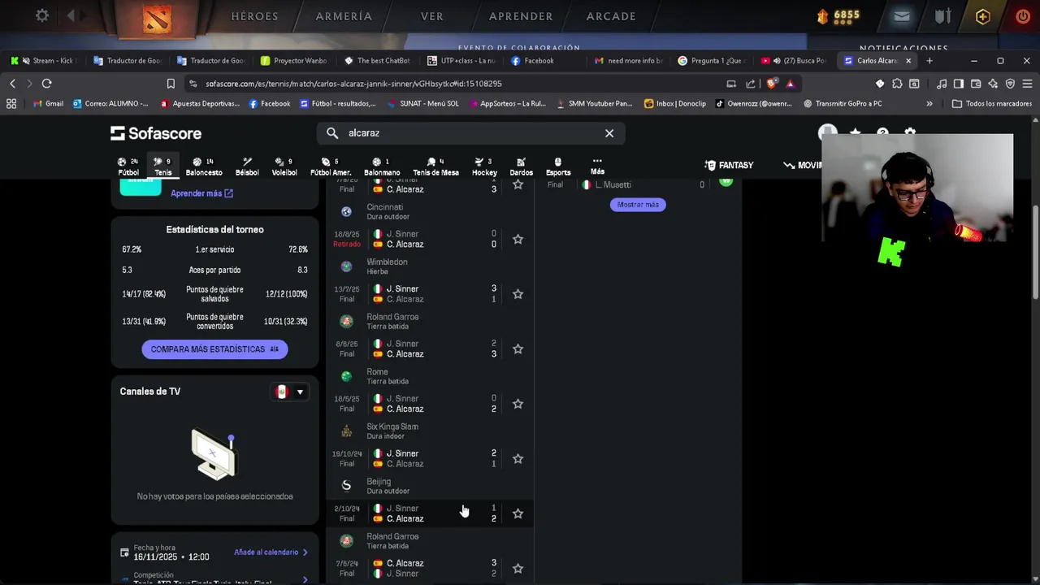Open the Dardos sport category

tap(521, 167)
